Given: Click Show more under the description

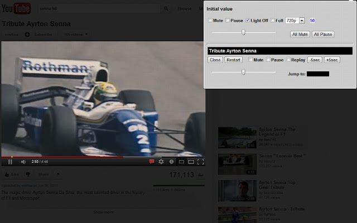Looking at the screenshot, I should coord(103,212).
